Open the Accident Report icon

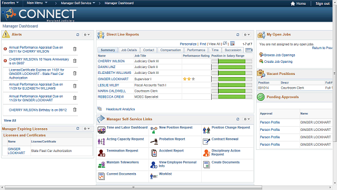click(x=154, y=153)
